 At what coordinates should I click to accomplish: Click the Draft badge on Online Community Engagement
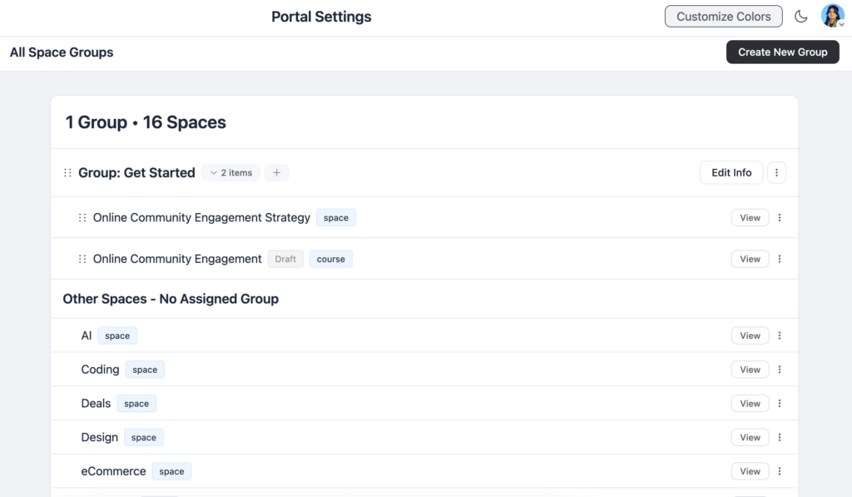pyautogui.click(x=285, y=259)
